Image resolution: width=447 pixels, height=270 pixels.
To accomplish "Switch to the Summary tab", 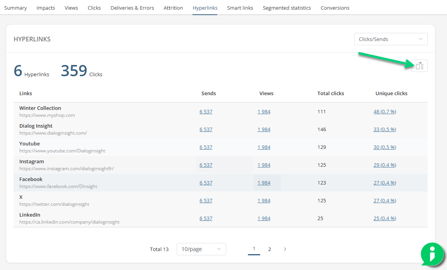I will tap(15, 8).
